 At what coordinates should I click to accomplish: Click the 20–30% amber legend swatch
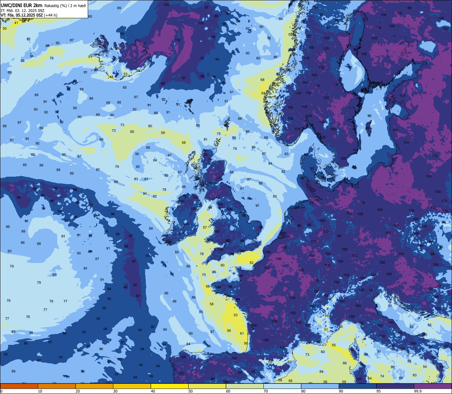94,386
